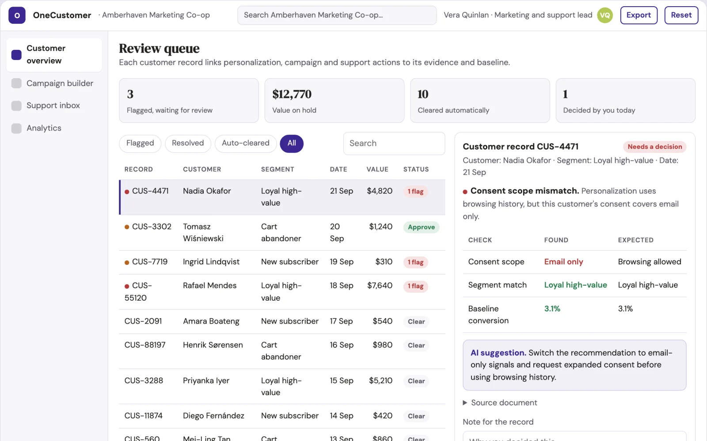
Task: Click the Cleared automatically card
Action: [x=480, y=101]
